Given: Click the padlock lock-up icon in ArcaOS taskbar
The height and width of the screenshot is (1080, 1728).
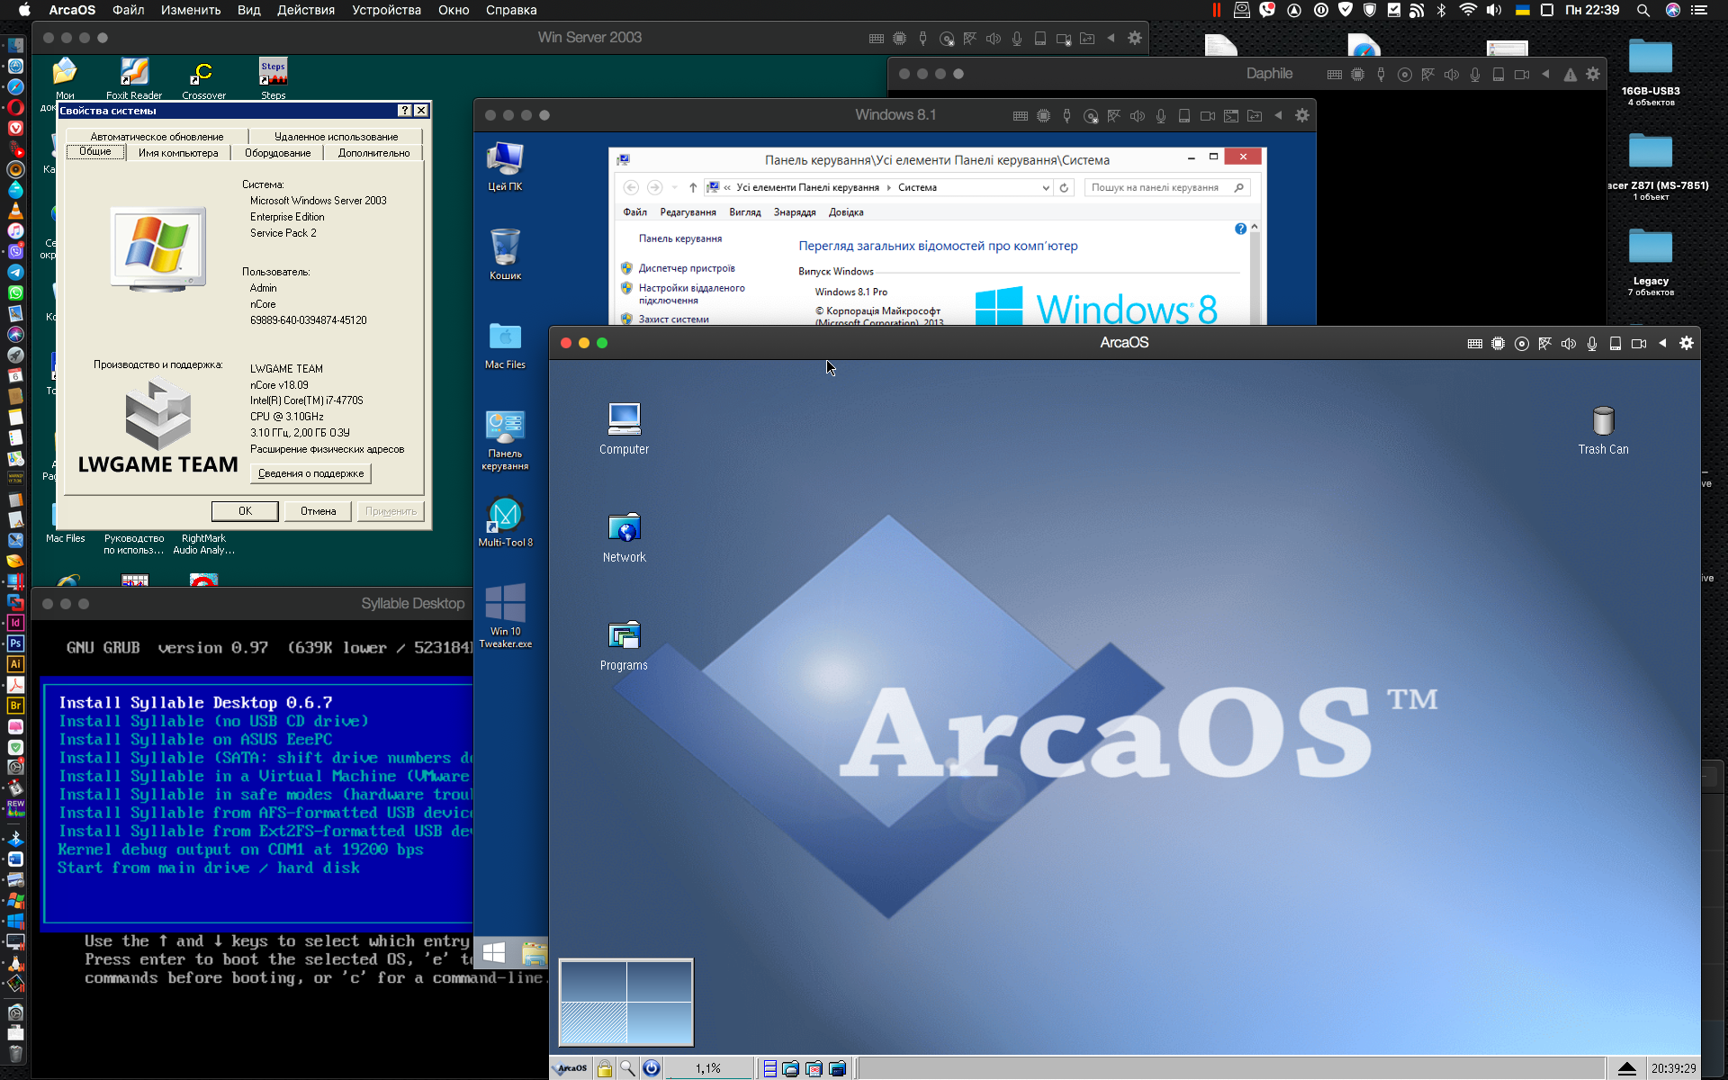Looking at the screenshot, I should pyautogui.click(x=604, y=1068).
